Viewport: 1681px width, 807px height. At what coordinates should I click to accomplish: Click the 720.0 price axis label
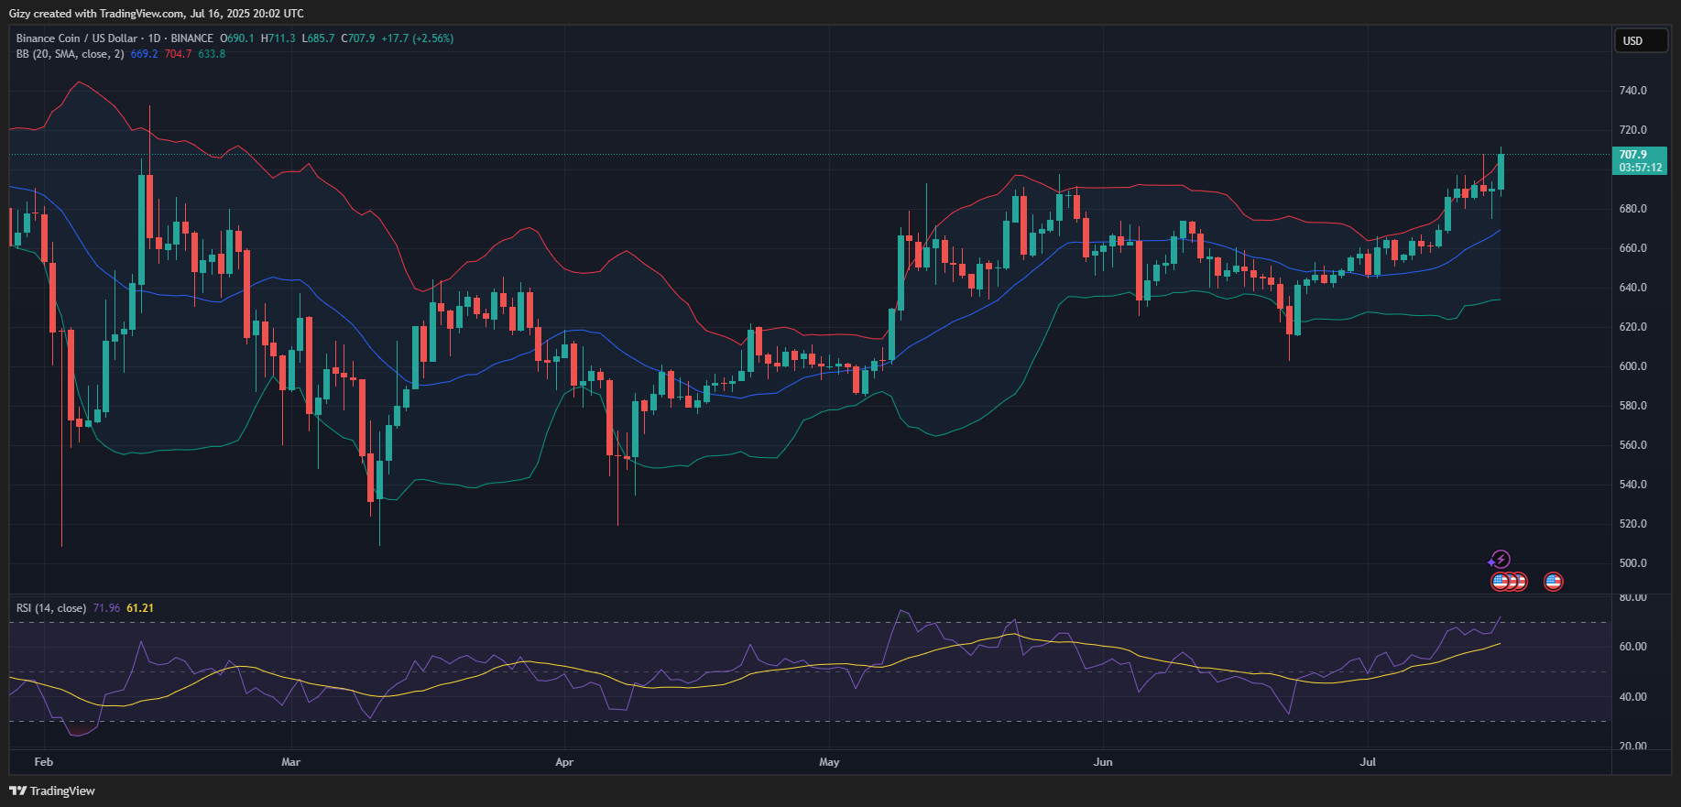[1632, 130]
